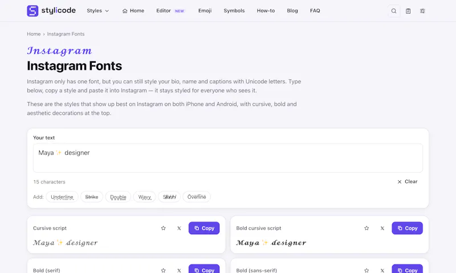Click the '15 characters' counter

pos(49,182)
